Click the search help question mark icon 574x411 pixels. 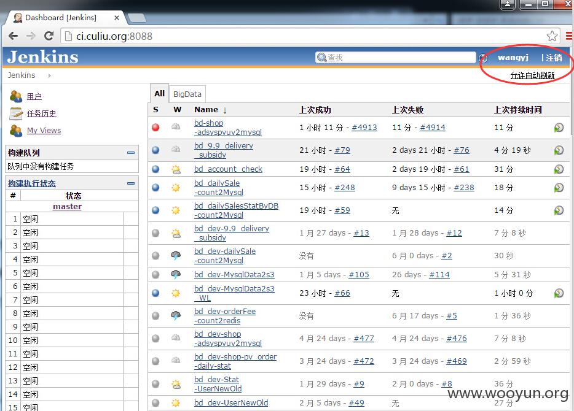[483, 58]
